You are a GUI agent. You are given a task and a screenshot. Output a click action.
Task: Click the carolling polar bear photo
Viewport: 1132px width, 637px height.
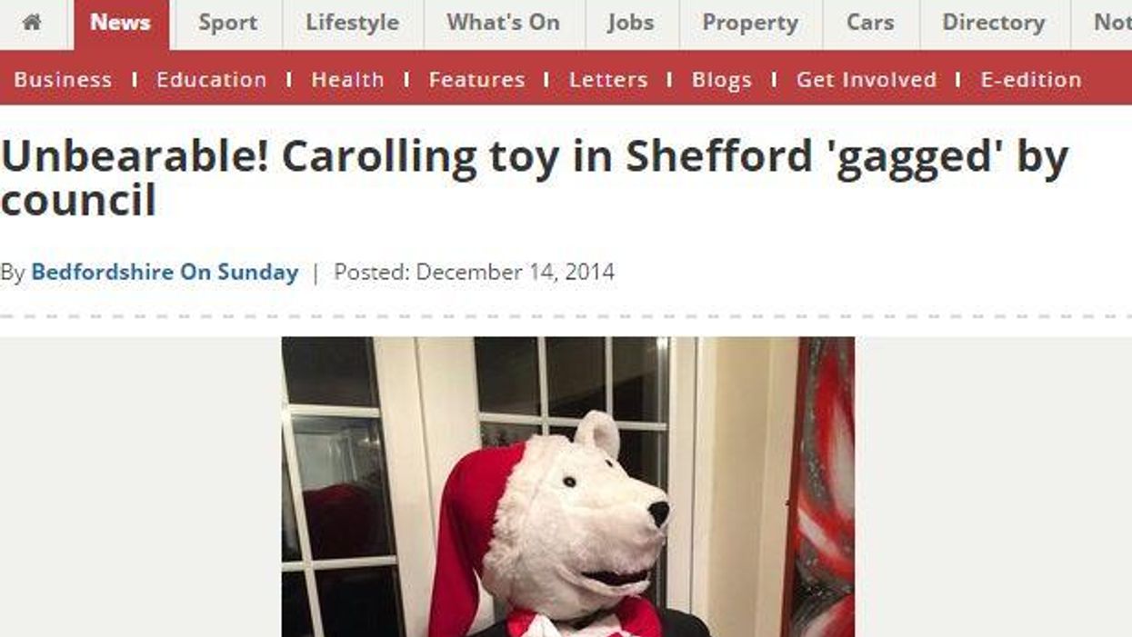(567, 487)
